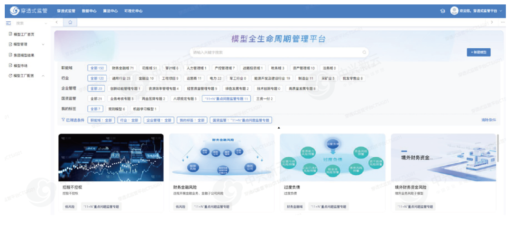Viewport: 512px width, 232px height.
Task: Select 制造业 11 filter tag
Action: click(306, 78)
